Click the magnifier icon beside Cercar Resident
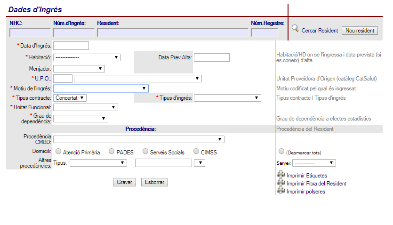 tap(295, 28)
